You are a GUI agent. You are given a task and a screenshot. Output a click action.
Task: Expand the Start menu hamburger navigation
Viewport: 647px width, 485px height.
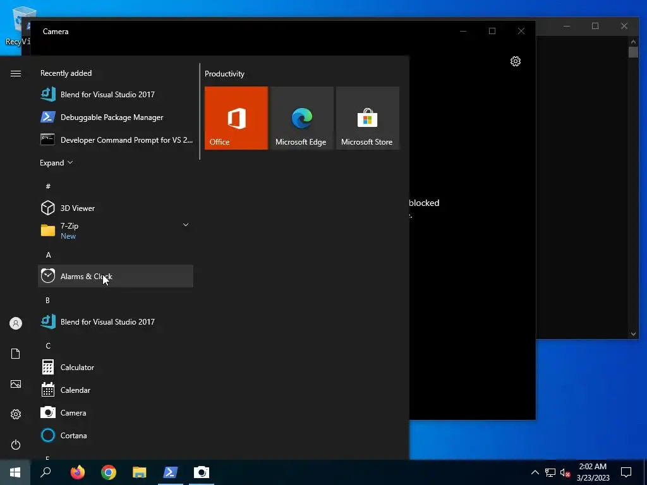tap(16, 73)
